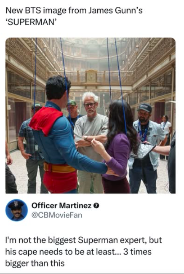This screenshot has width=184, height=274.
Task: Click the reply line 'his cape needs to be'
Action: (78, 252)
